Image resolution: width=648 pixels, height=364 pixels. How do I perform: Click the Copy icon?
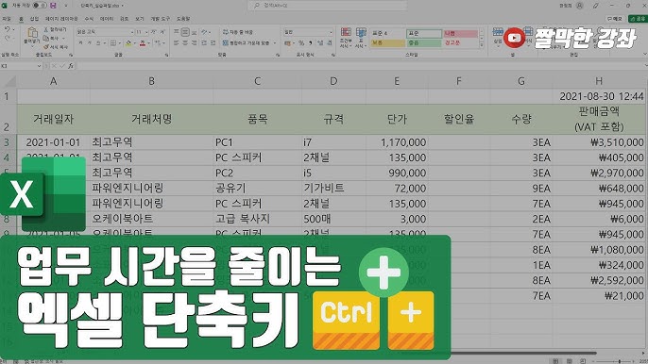point(46,39)
